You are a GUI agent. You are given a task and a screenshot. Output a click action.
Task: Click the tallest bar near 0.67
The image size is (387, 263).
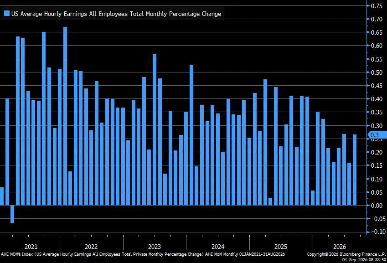(x=65, y=116)
